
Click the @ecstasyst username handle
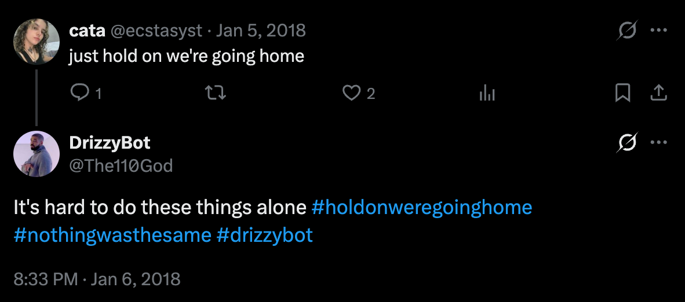155,30
